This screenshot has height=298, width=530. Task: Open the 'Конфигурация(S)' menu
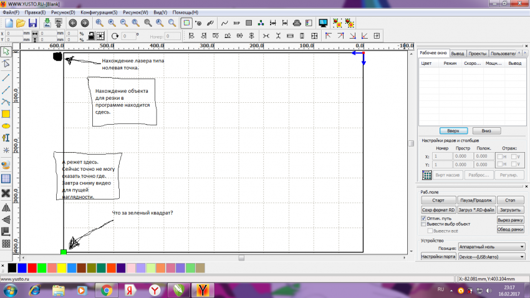pyautogui.click(x=99, y=12)
